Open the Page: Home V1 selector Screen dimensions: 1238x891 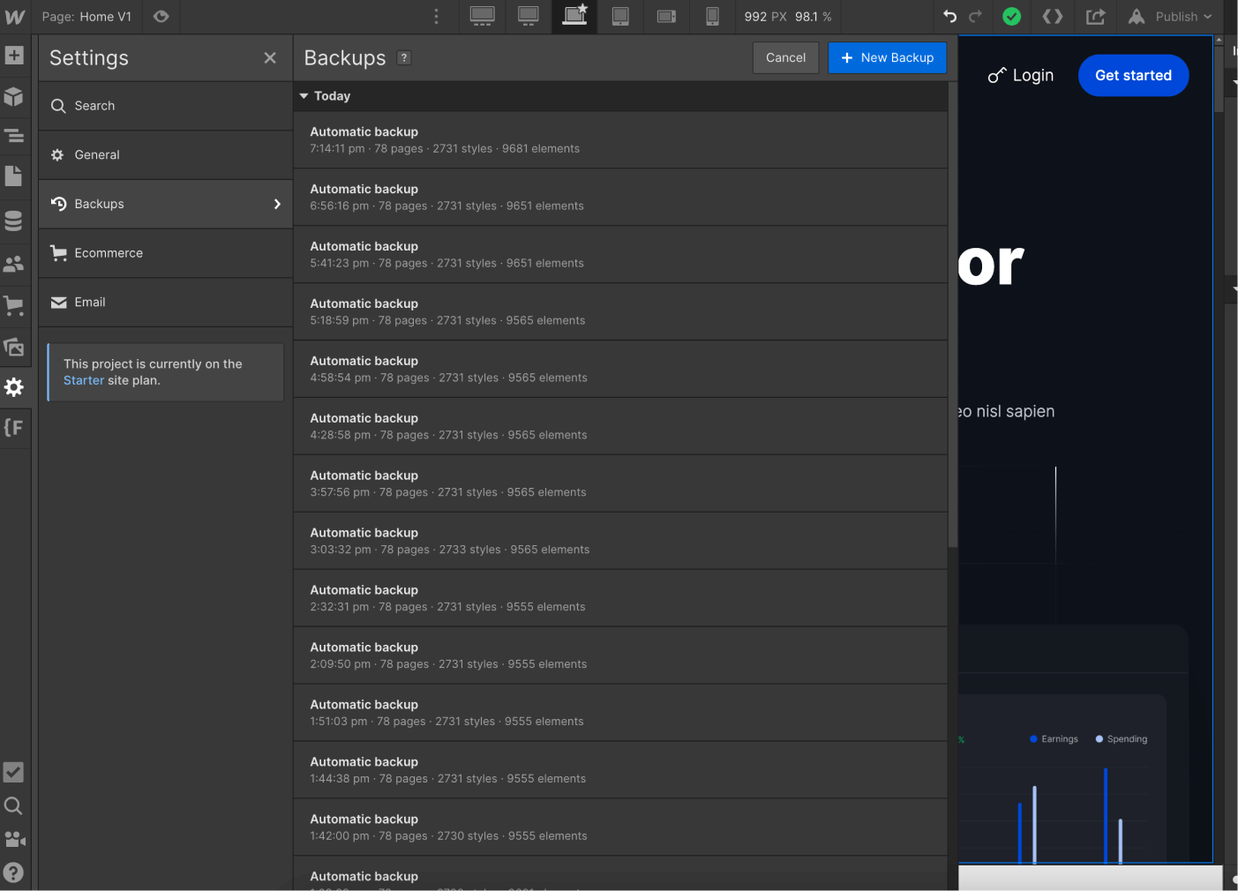(86, 17)
